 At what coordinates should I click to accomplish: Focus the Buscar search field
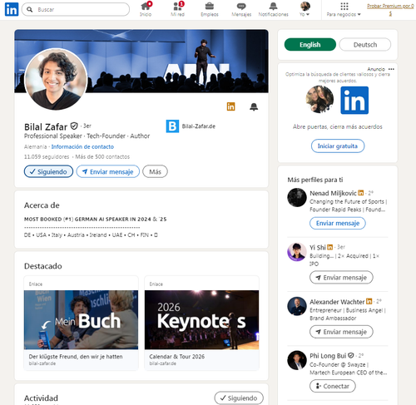(76, 9)
